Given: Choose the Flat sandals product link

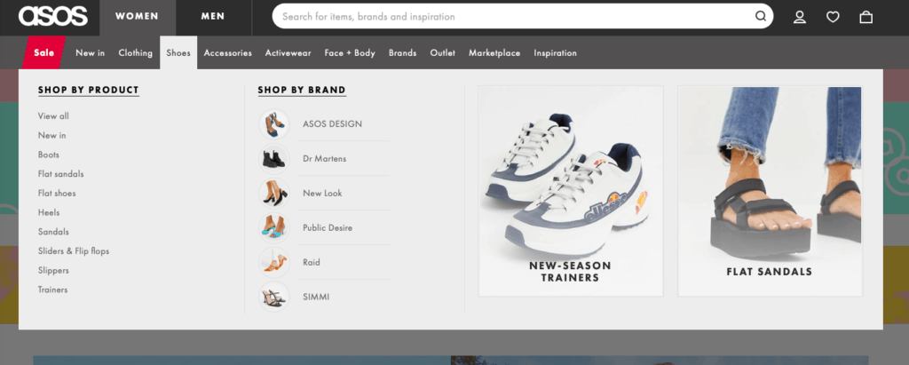Looking at the screenshot, I should point(61,174).
